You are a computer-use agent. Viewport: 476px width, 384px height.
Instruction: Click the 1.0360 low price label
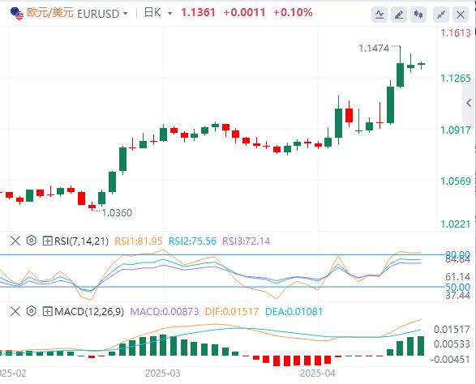(117, 213)
